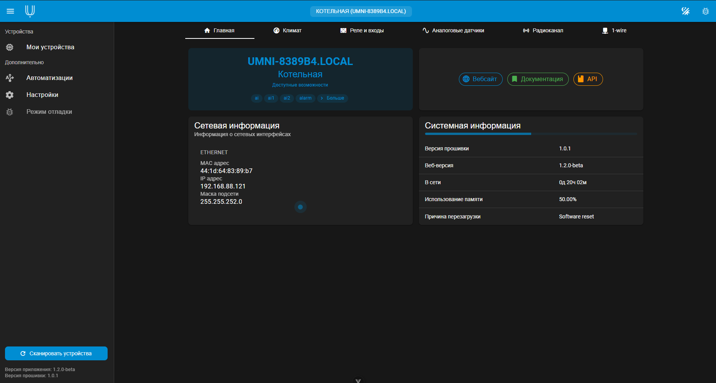Screen dimensions: 716x383
Task: Toggle theme icon in top bar
Action: [686, 11]
